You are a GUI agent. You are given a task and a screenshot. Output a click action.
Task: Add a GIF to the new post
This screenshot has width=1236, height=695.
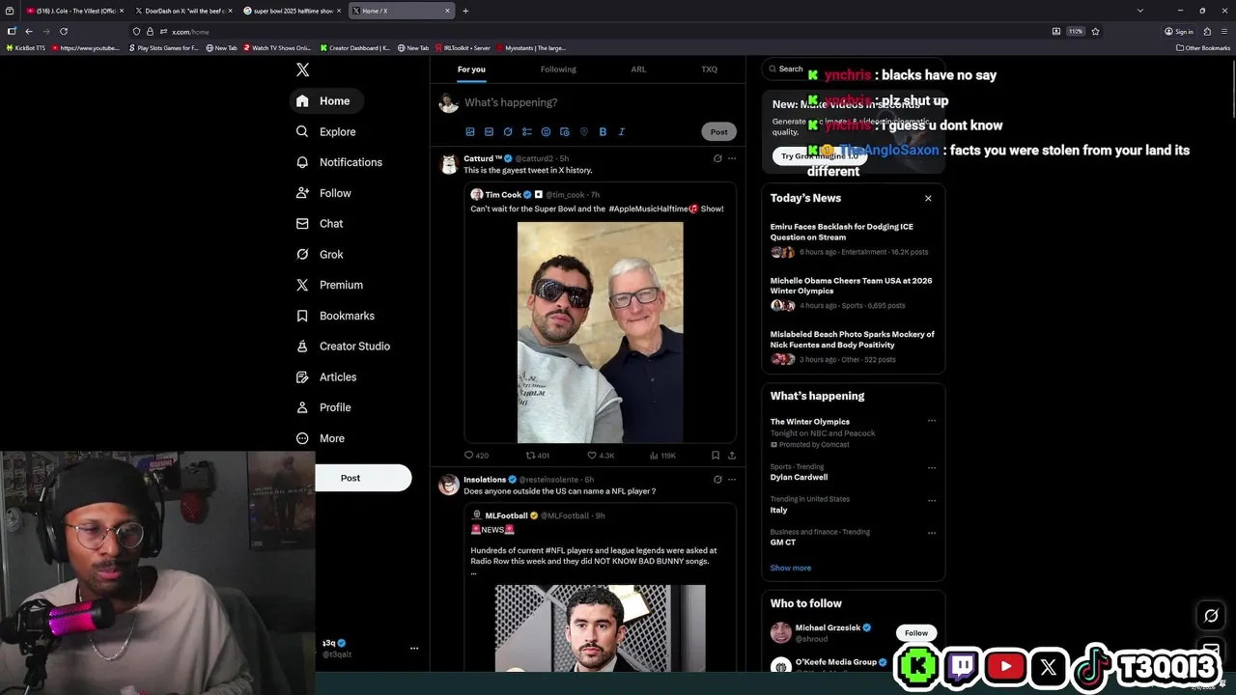pos(489,131)
